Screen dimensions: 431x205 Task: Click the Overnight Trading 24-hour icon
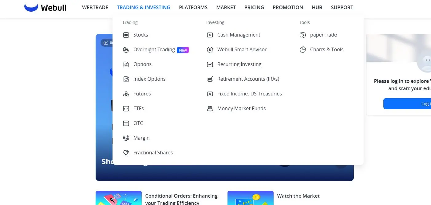click(x=126, y=50)
